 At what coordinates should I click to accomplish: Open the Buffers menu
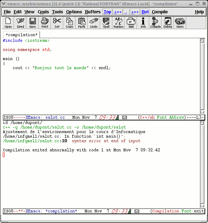93,12
